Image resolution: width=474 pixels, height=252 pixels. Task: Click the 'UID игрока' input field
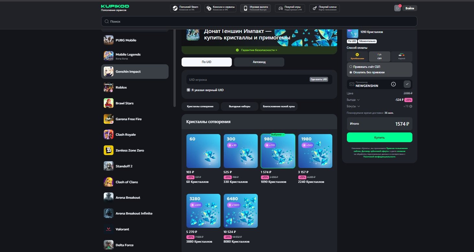click(249, 79)
